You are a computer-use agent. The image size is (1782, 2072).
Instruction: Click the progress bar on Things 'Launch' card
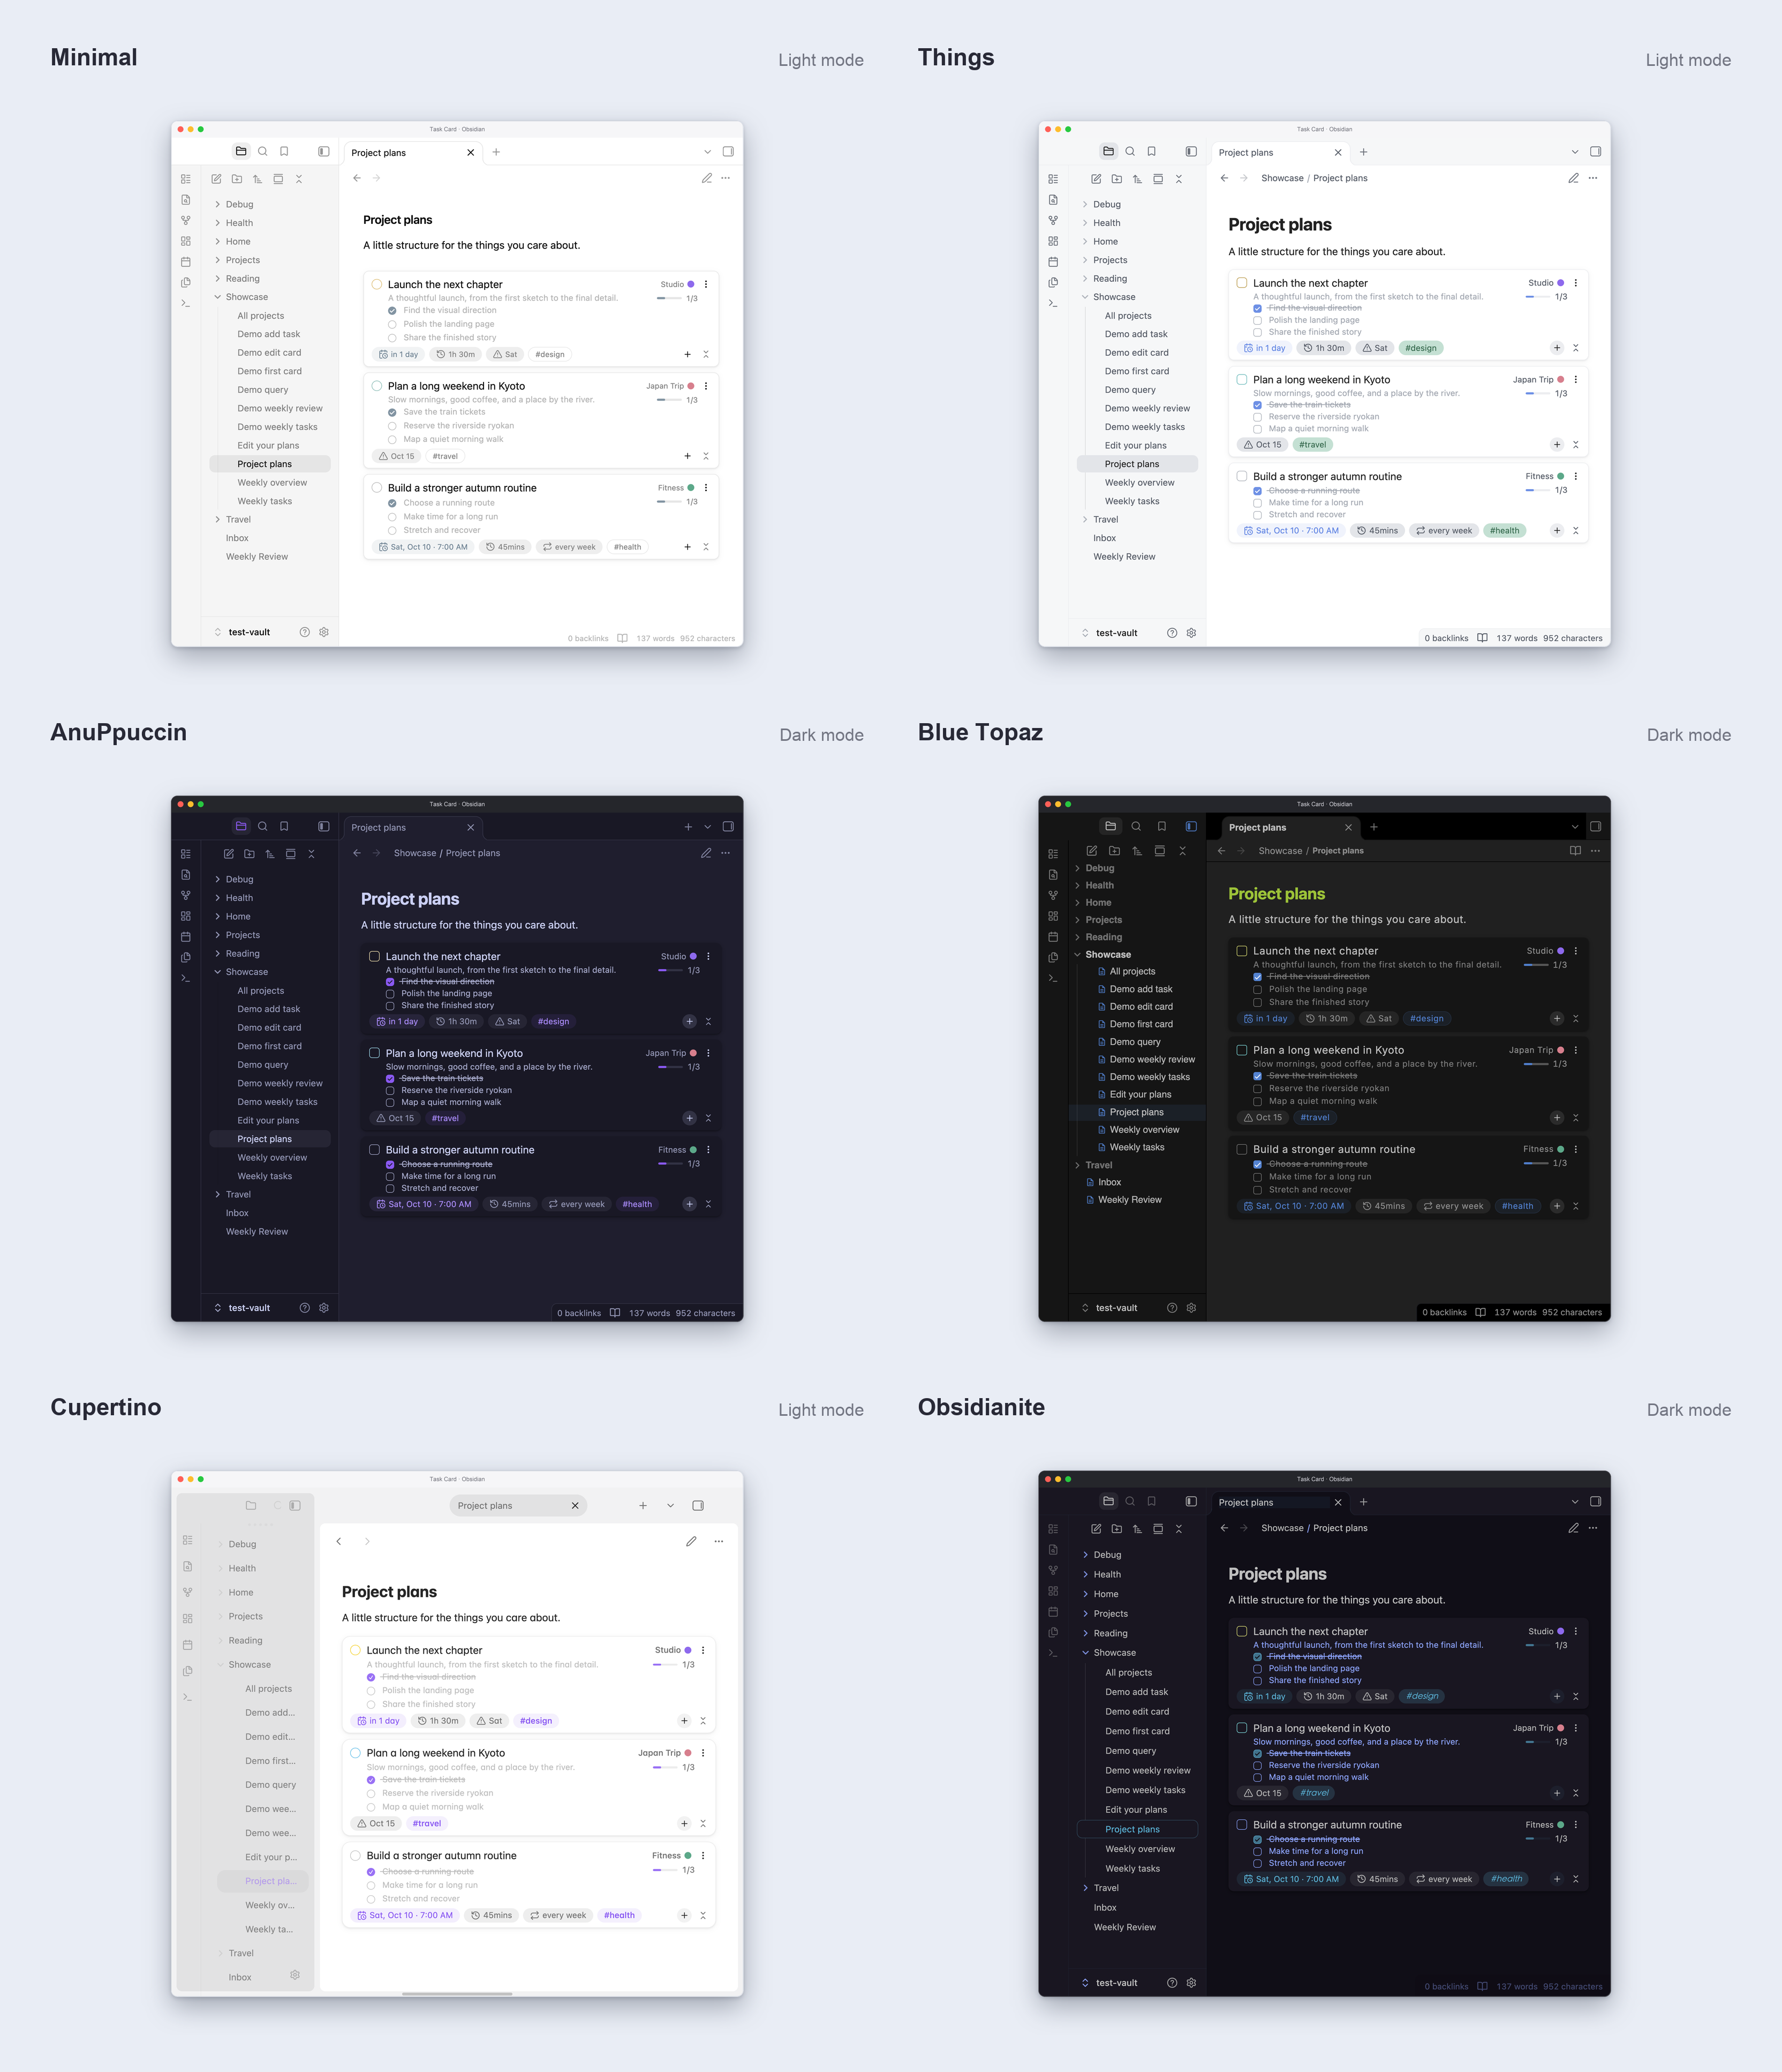(x=1537, y=297)
